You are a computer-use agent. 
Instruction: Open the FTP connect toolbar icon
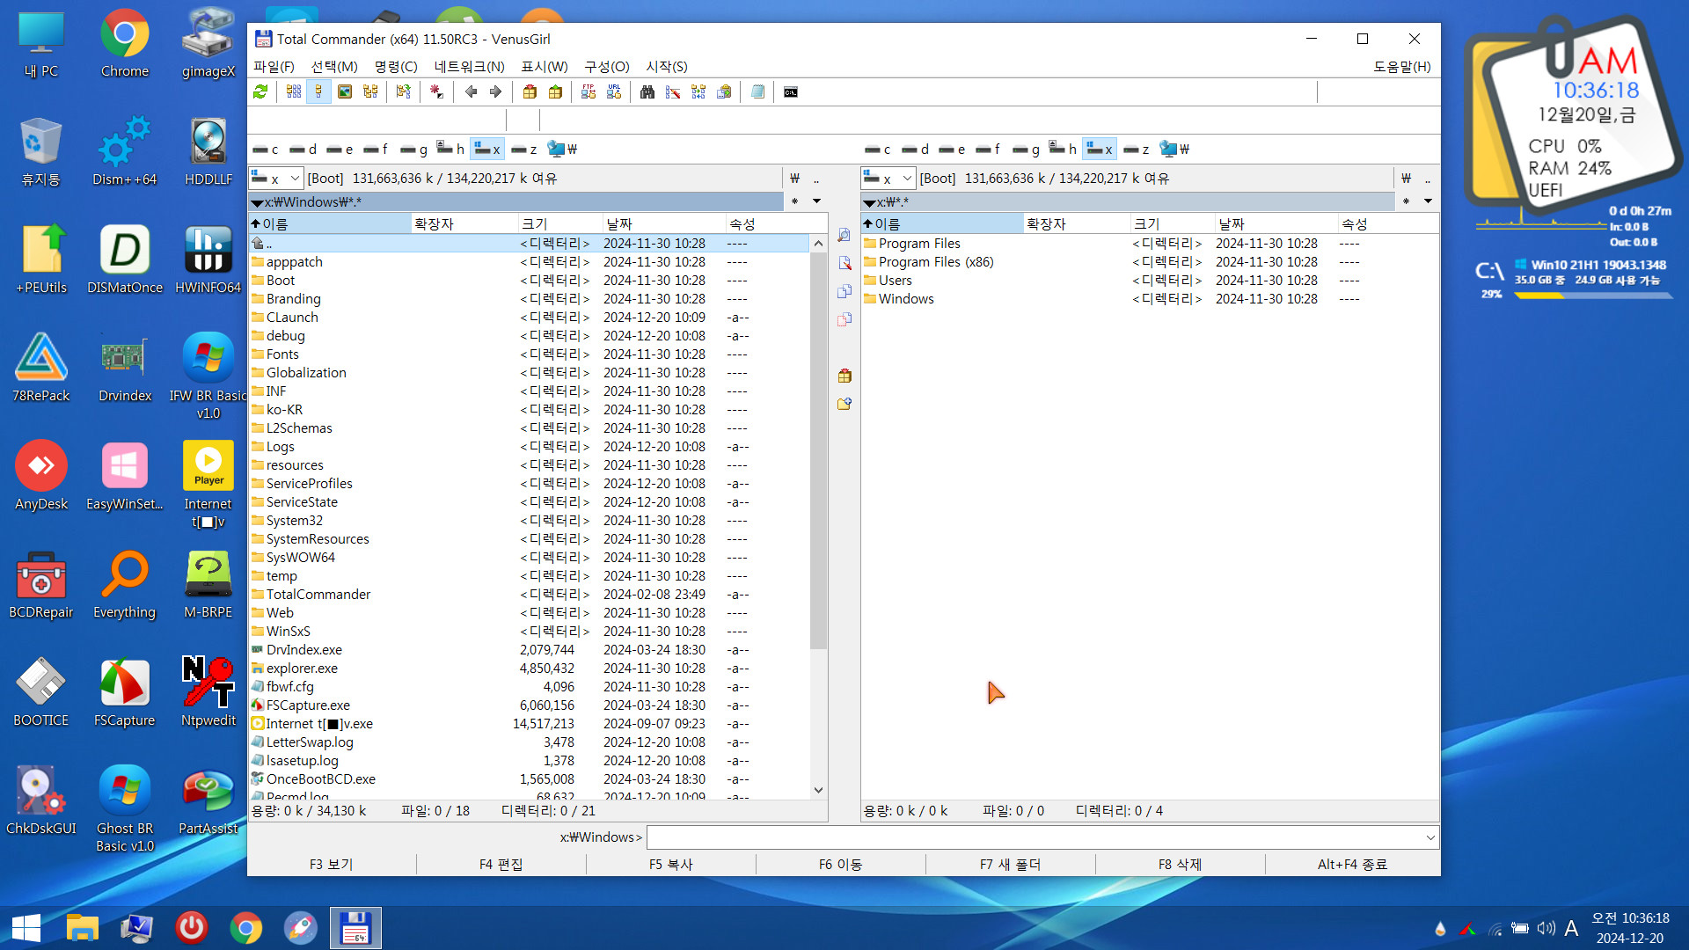click(589, 91)
